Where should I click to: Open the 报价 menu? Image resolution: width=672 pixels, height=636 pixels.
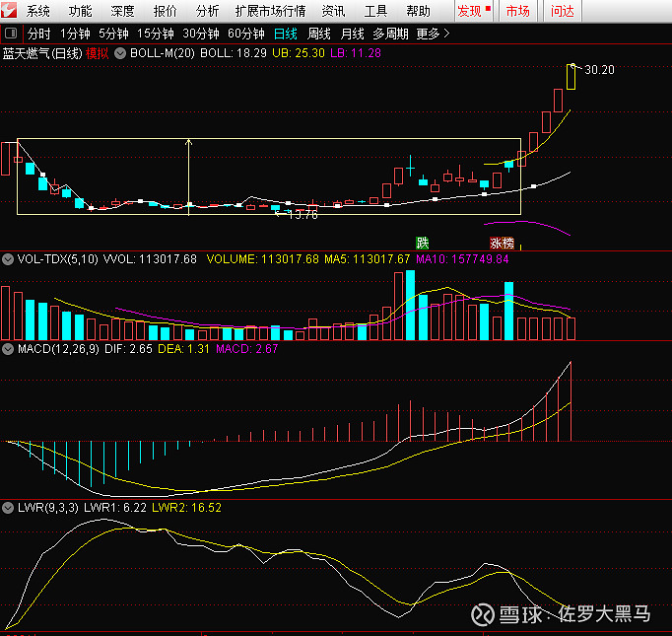click(x=165, y=11)
